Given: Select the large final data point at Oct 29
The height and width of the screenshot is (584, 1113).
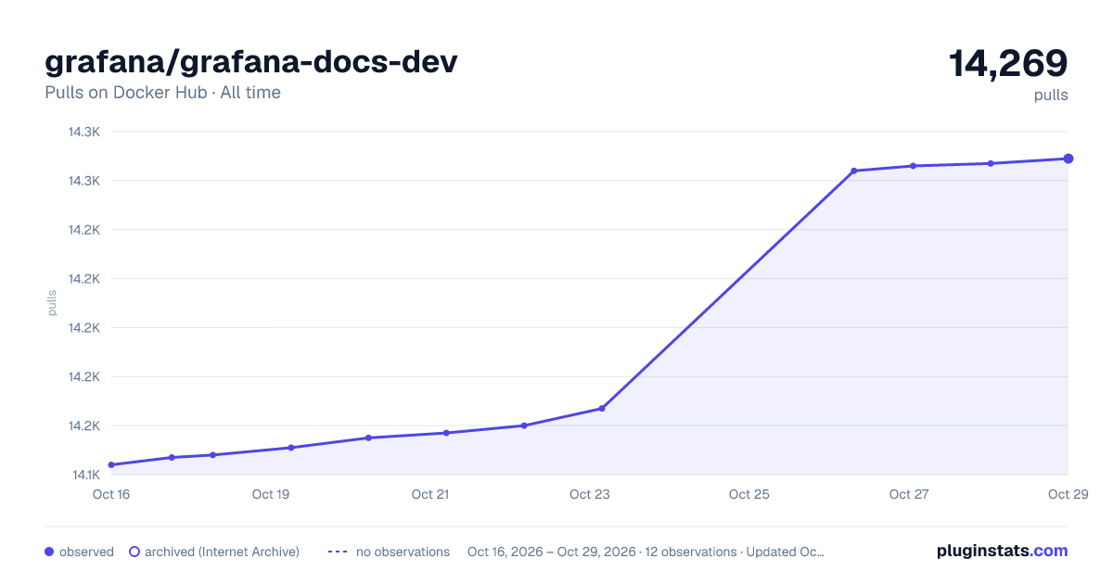Looking at the screenshot, I should point(1068,159).
